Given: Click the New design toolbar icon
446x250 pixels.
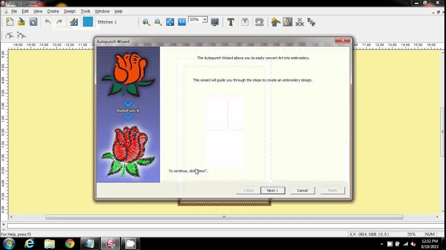Looking at the screenshot, I should pyautogui.click(x=10, y=22).
